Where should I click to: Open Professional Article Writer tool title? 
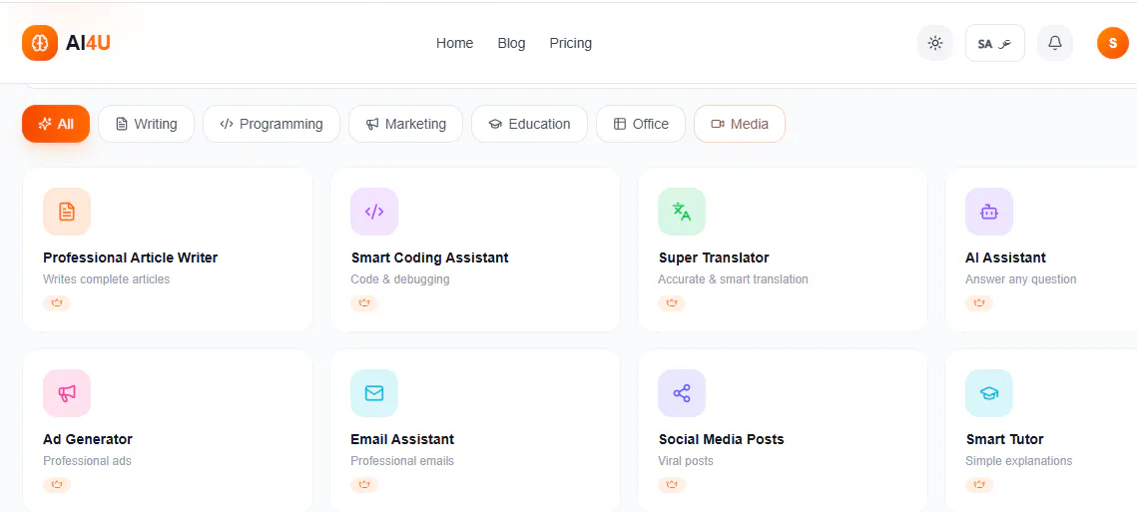click(x=131, y=257)
